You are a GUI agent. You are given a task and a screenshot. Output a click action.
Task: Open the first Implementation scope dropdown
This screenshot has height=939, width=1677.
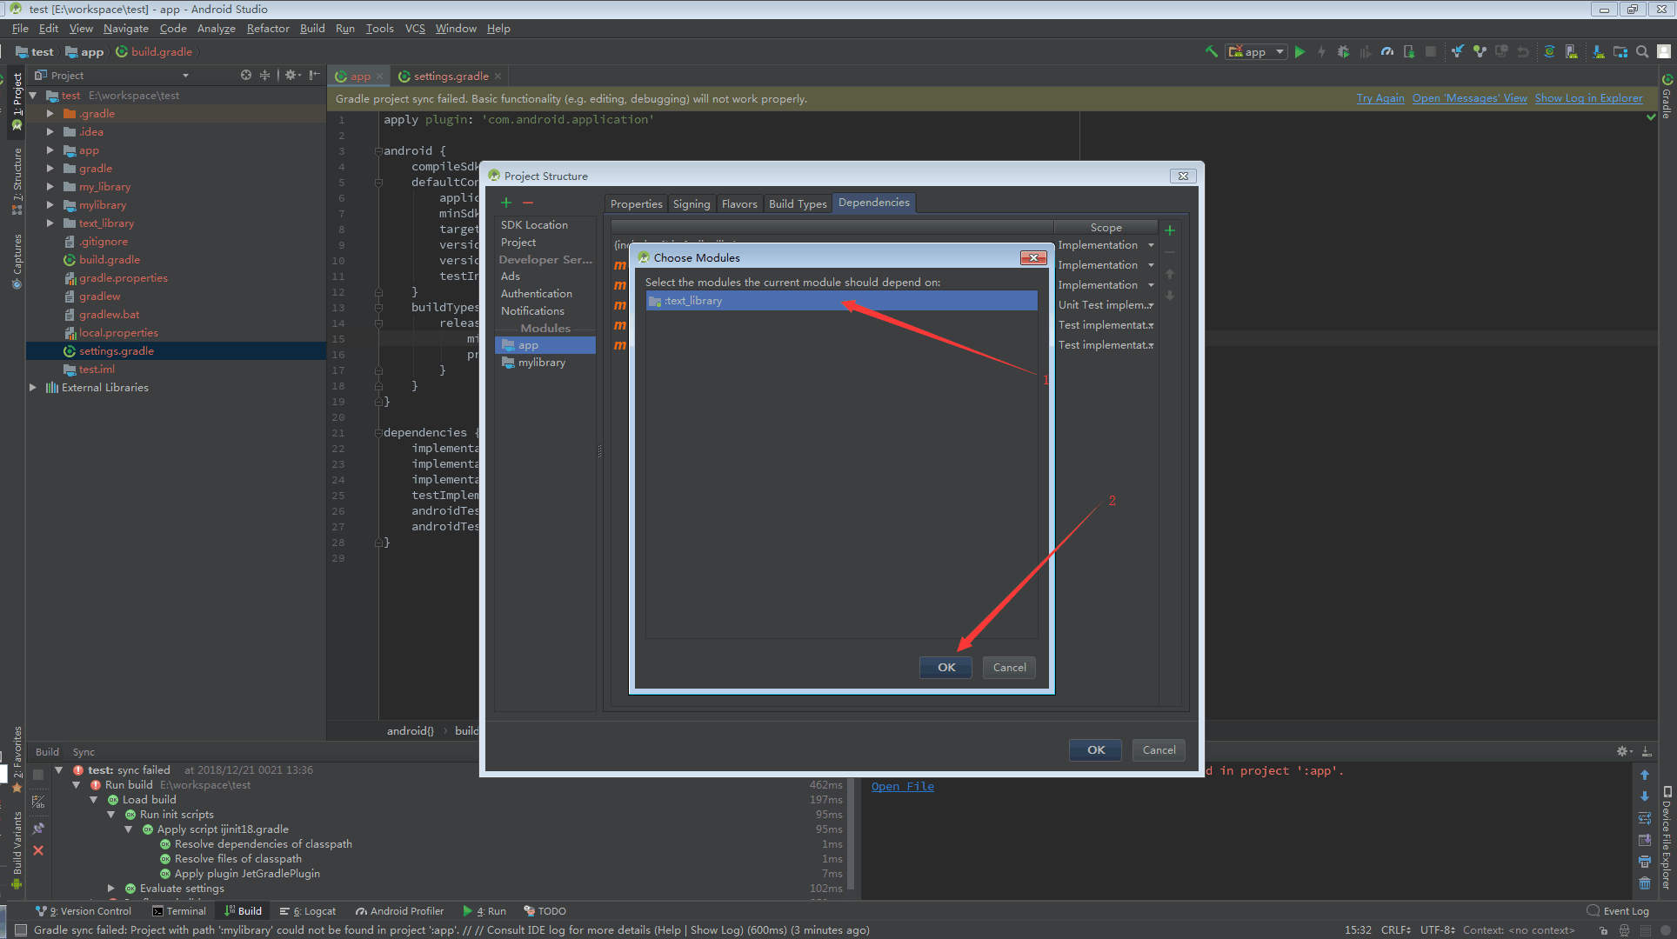[1106, 244]
